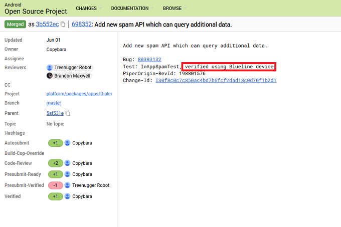The image size is (341, 227).
Task: Click Brandon Maxwell reviewer avatar
Action: 50,76
